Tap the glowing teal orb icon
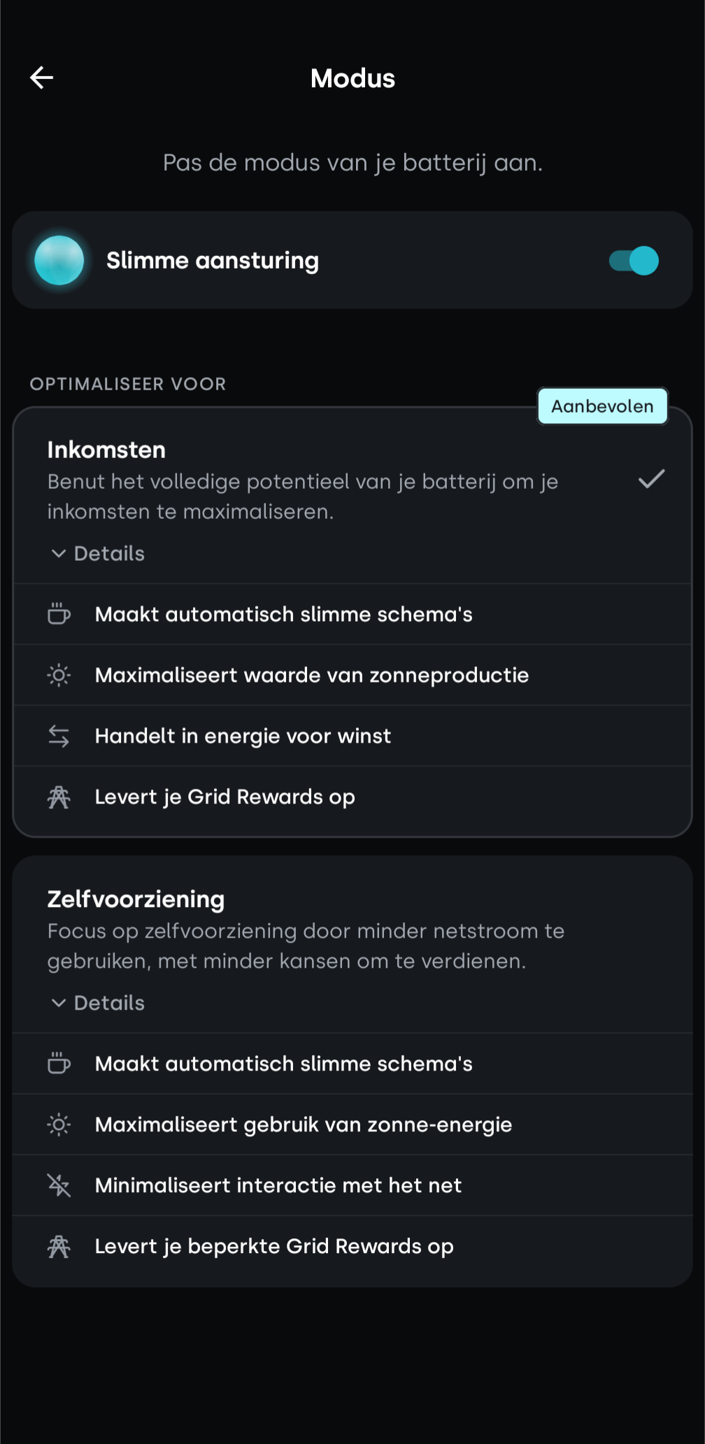This screenshot has width=705, height=1444. click(x=59, y=260)
